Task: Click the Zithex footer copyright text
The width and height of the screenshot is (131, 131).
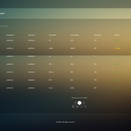Action: point(65,122)
